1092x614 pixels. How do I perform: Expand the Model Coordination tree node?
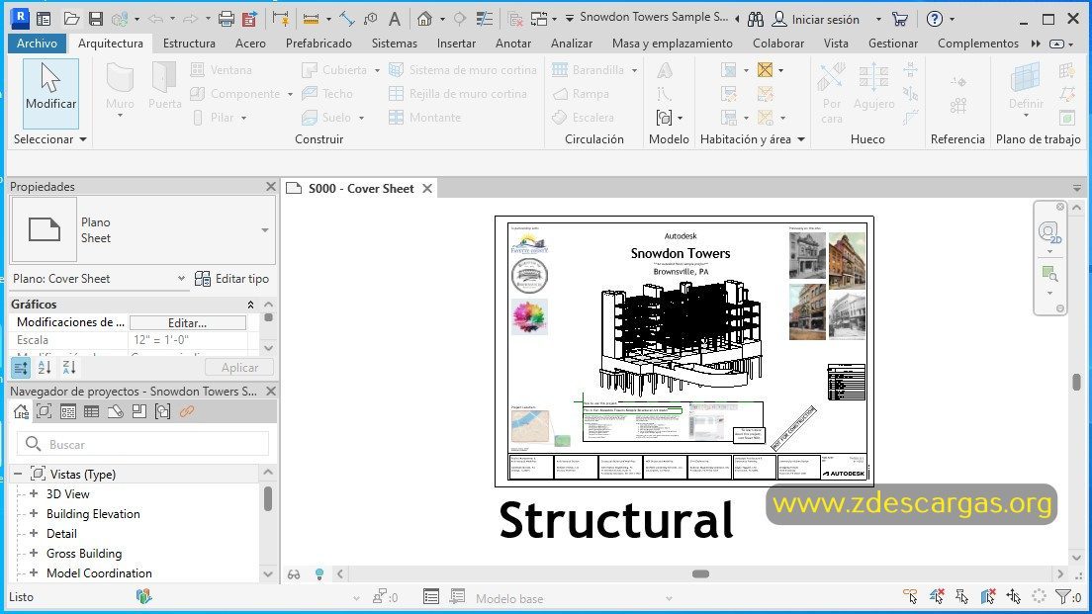(34, 572)
